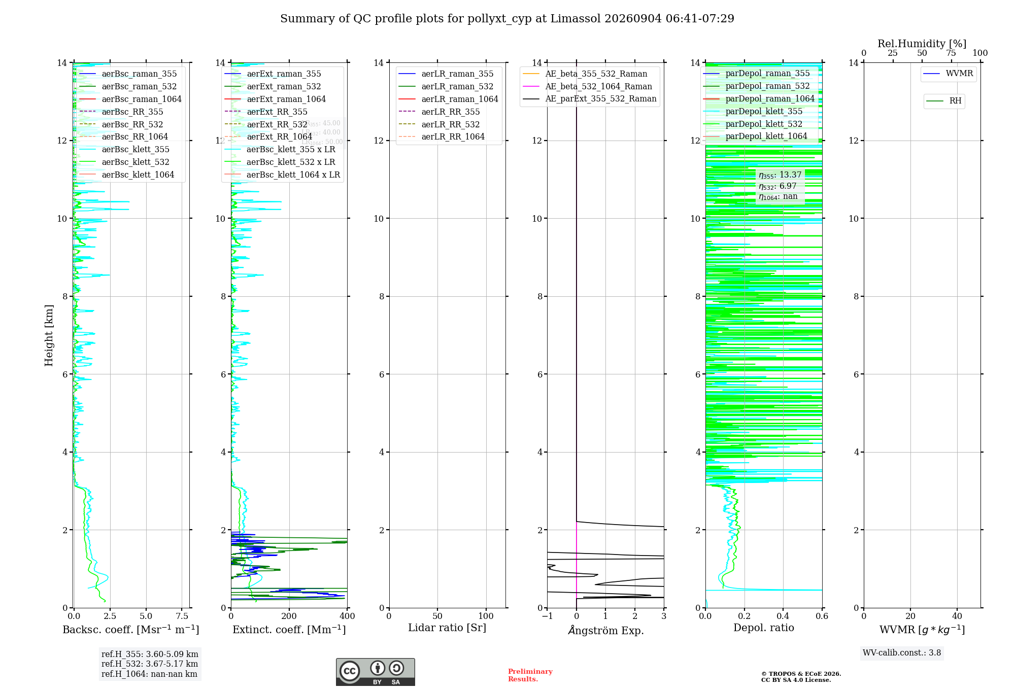Image resolution: width=1015 pixels, height=690 pixels.
Task: Click the WVMR legend label
Action: coord(959,74)
